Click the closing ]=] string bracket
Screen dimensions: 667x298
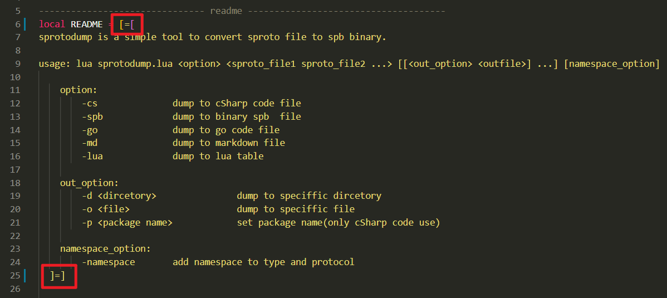pos(58,276)
